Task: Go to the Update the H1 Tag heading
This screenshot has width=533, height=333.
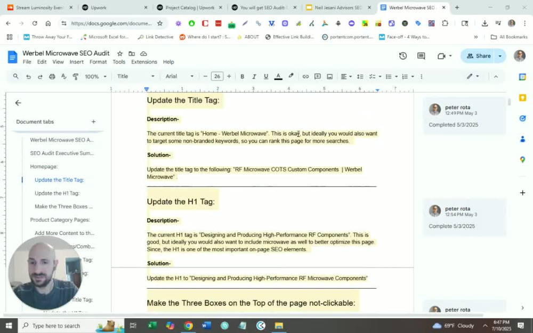Action: pos(57,193)
